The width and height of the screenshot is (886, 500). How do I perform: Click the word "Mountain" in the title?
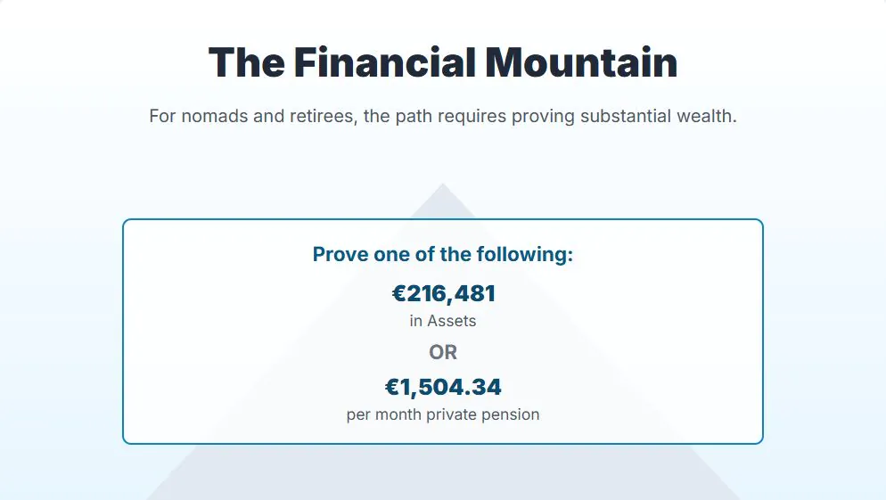coord(581,63)
